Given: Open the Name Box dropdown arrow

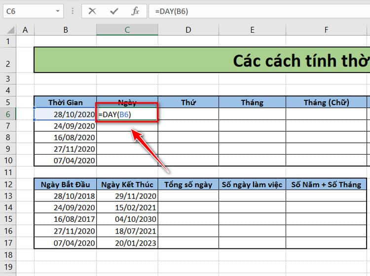Looking at the screenshot, I should [x=58, y=11].
